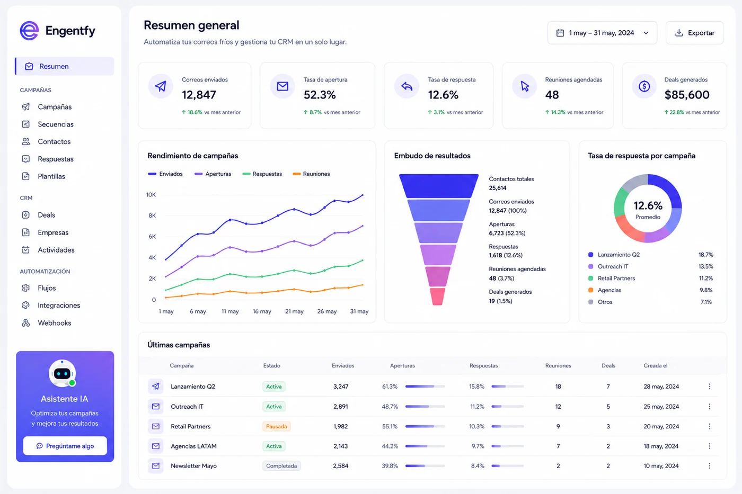Click the Deals sidebar icon
The image size is (742, 494).
tap(26, 215)
